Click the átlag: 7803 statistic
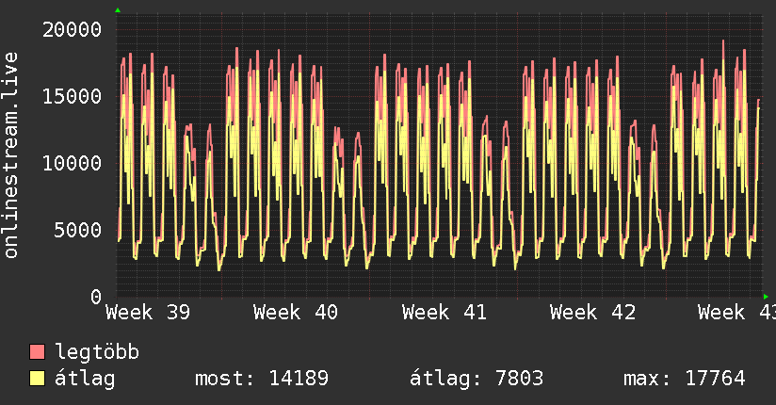 coord(477,379)
